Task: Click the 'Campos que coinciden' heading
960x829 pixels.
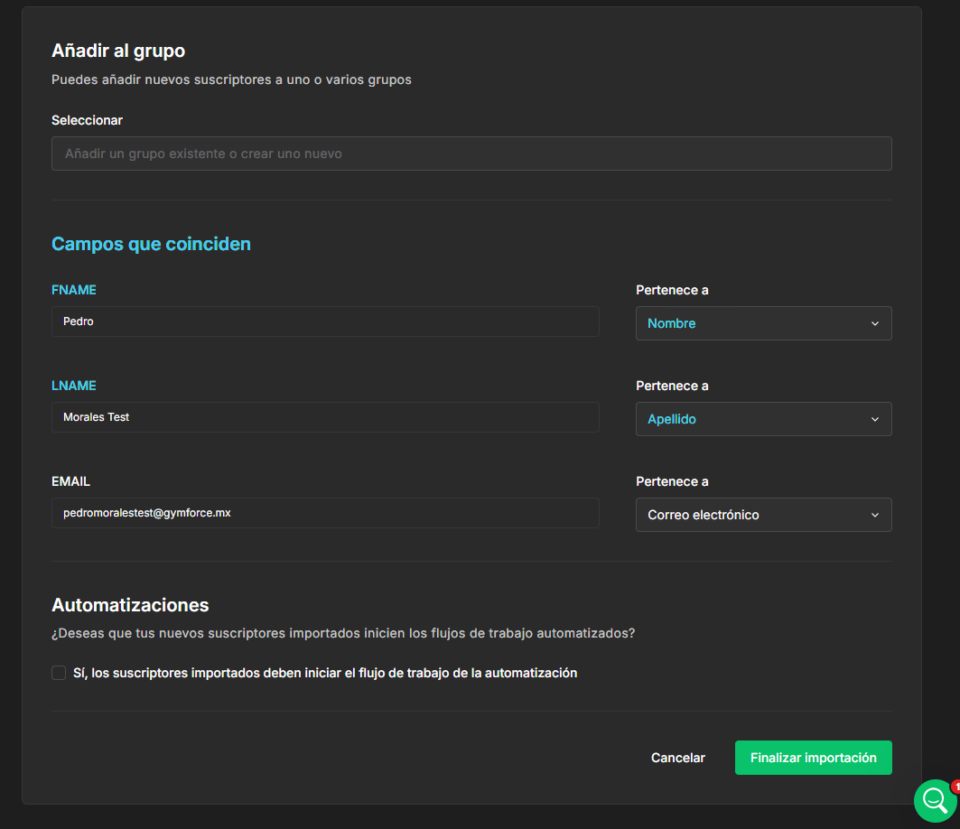Action: 151,244
